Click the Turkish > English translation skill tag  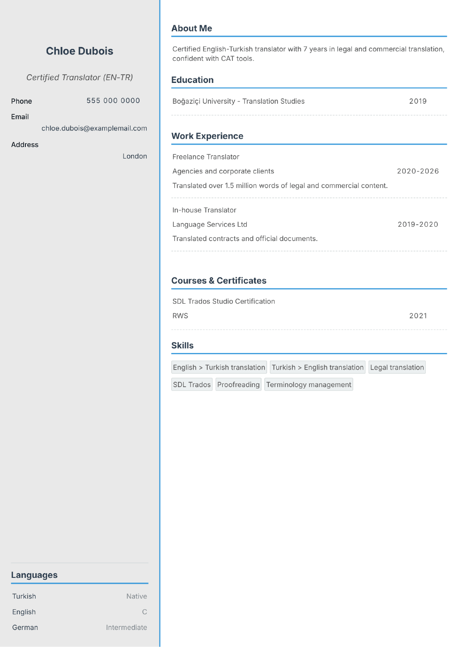tap(318, 367)
